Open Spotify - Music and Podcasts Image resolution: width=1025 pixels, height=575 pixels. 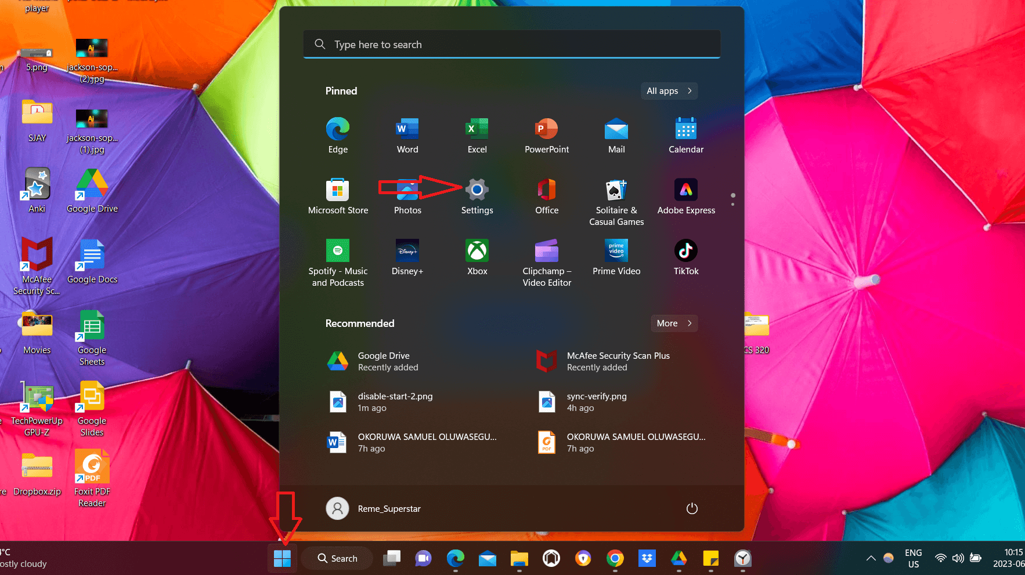tap(338, 263)
